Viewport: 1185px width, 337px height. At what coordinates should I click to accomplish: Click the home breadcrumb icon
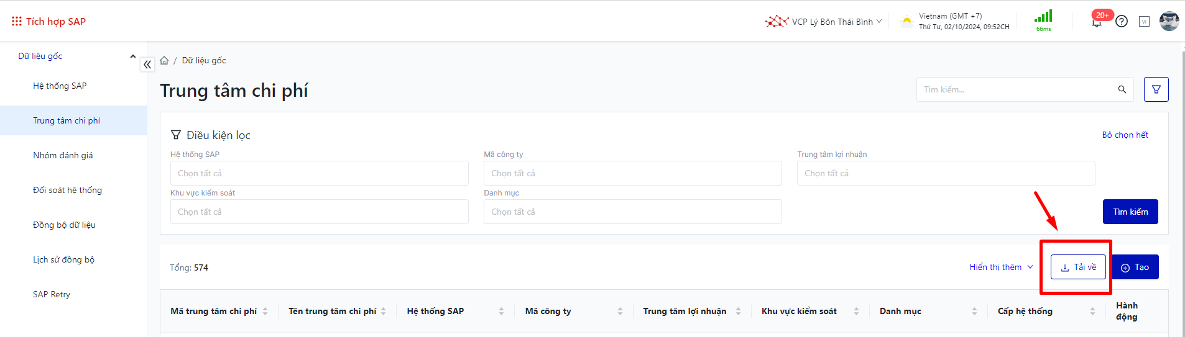[x=164, y=60]
